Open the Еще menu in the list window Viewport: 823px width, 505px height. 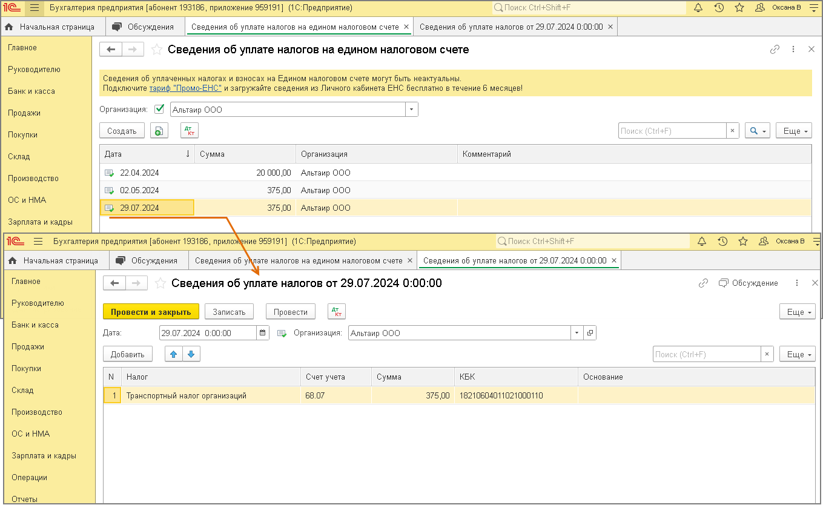793,131
